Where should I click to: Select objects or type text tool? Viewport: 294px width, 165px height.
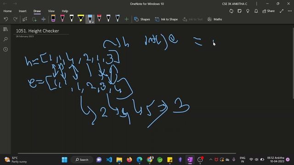(x=25, y=19)
